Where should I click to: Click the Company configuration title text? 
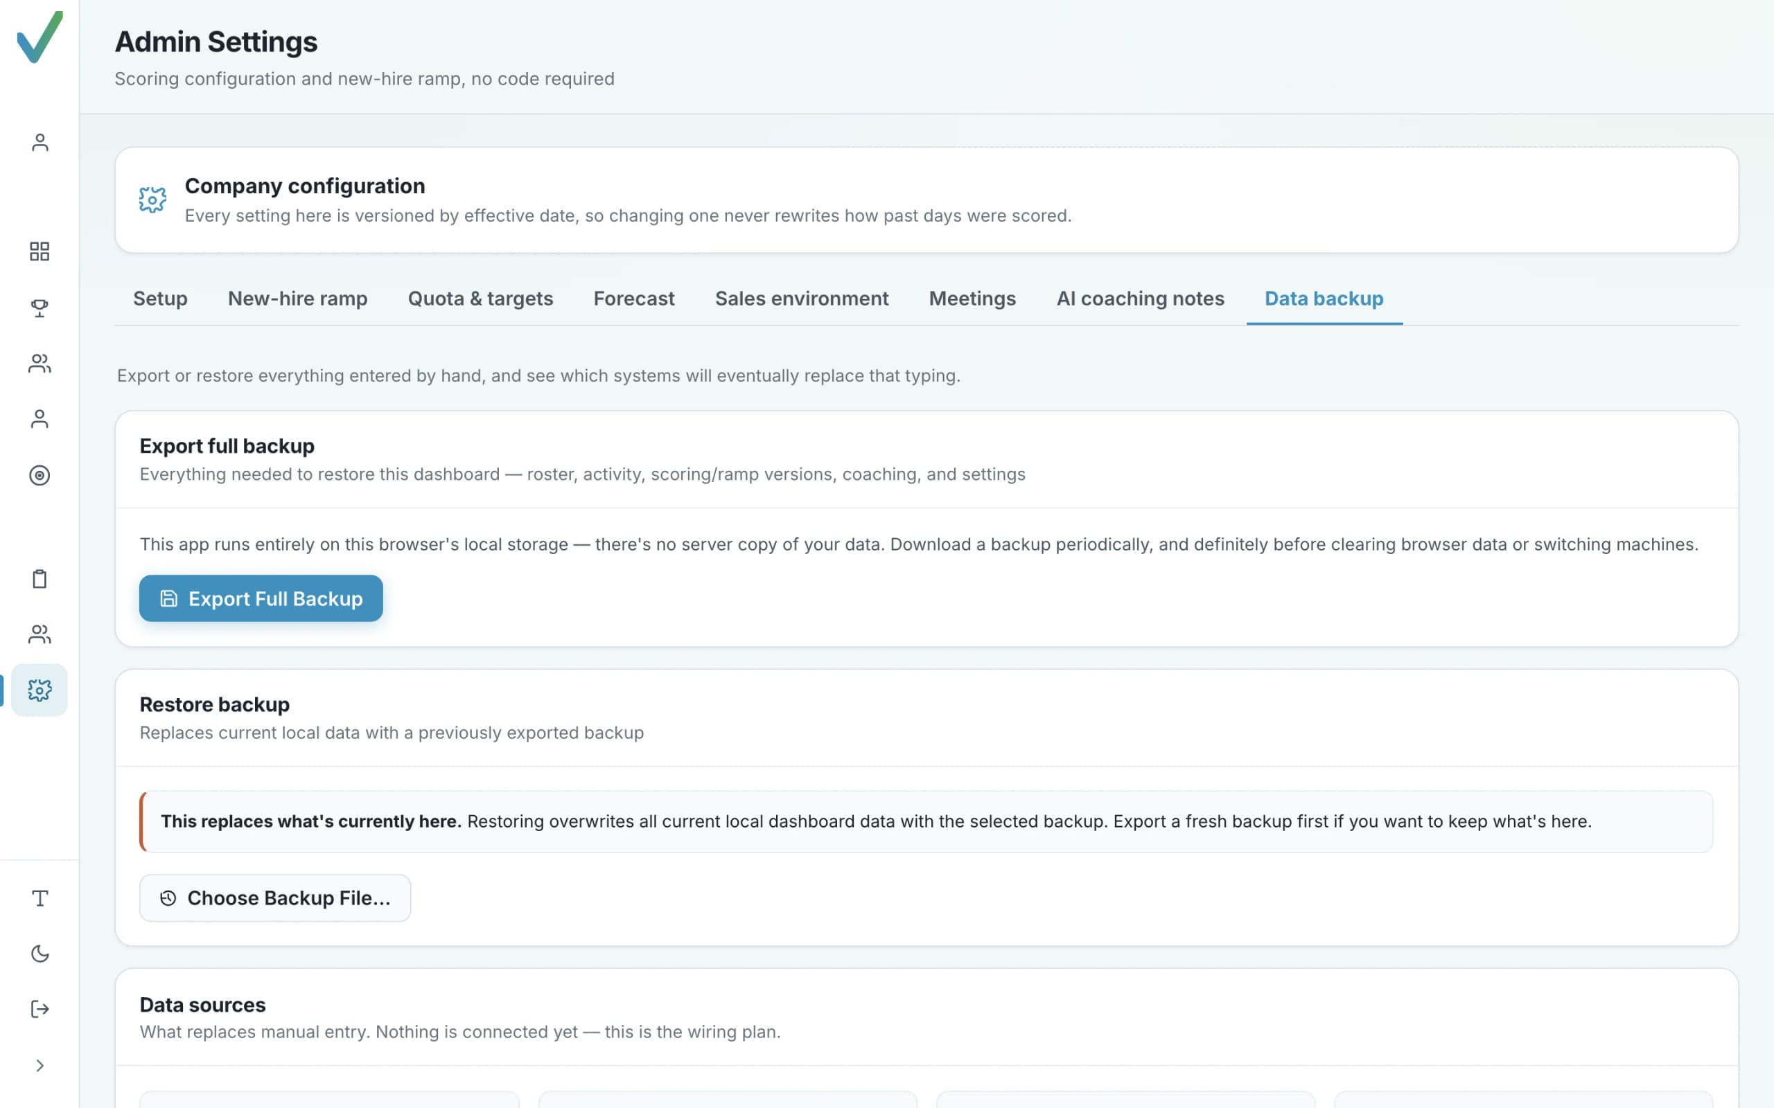pos(305,186)
